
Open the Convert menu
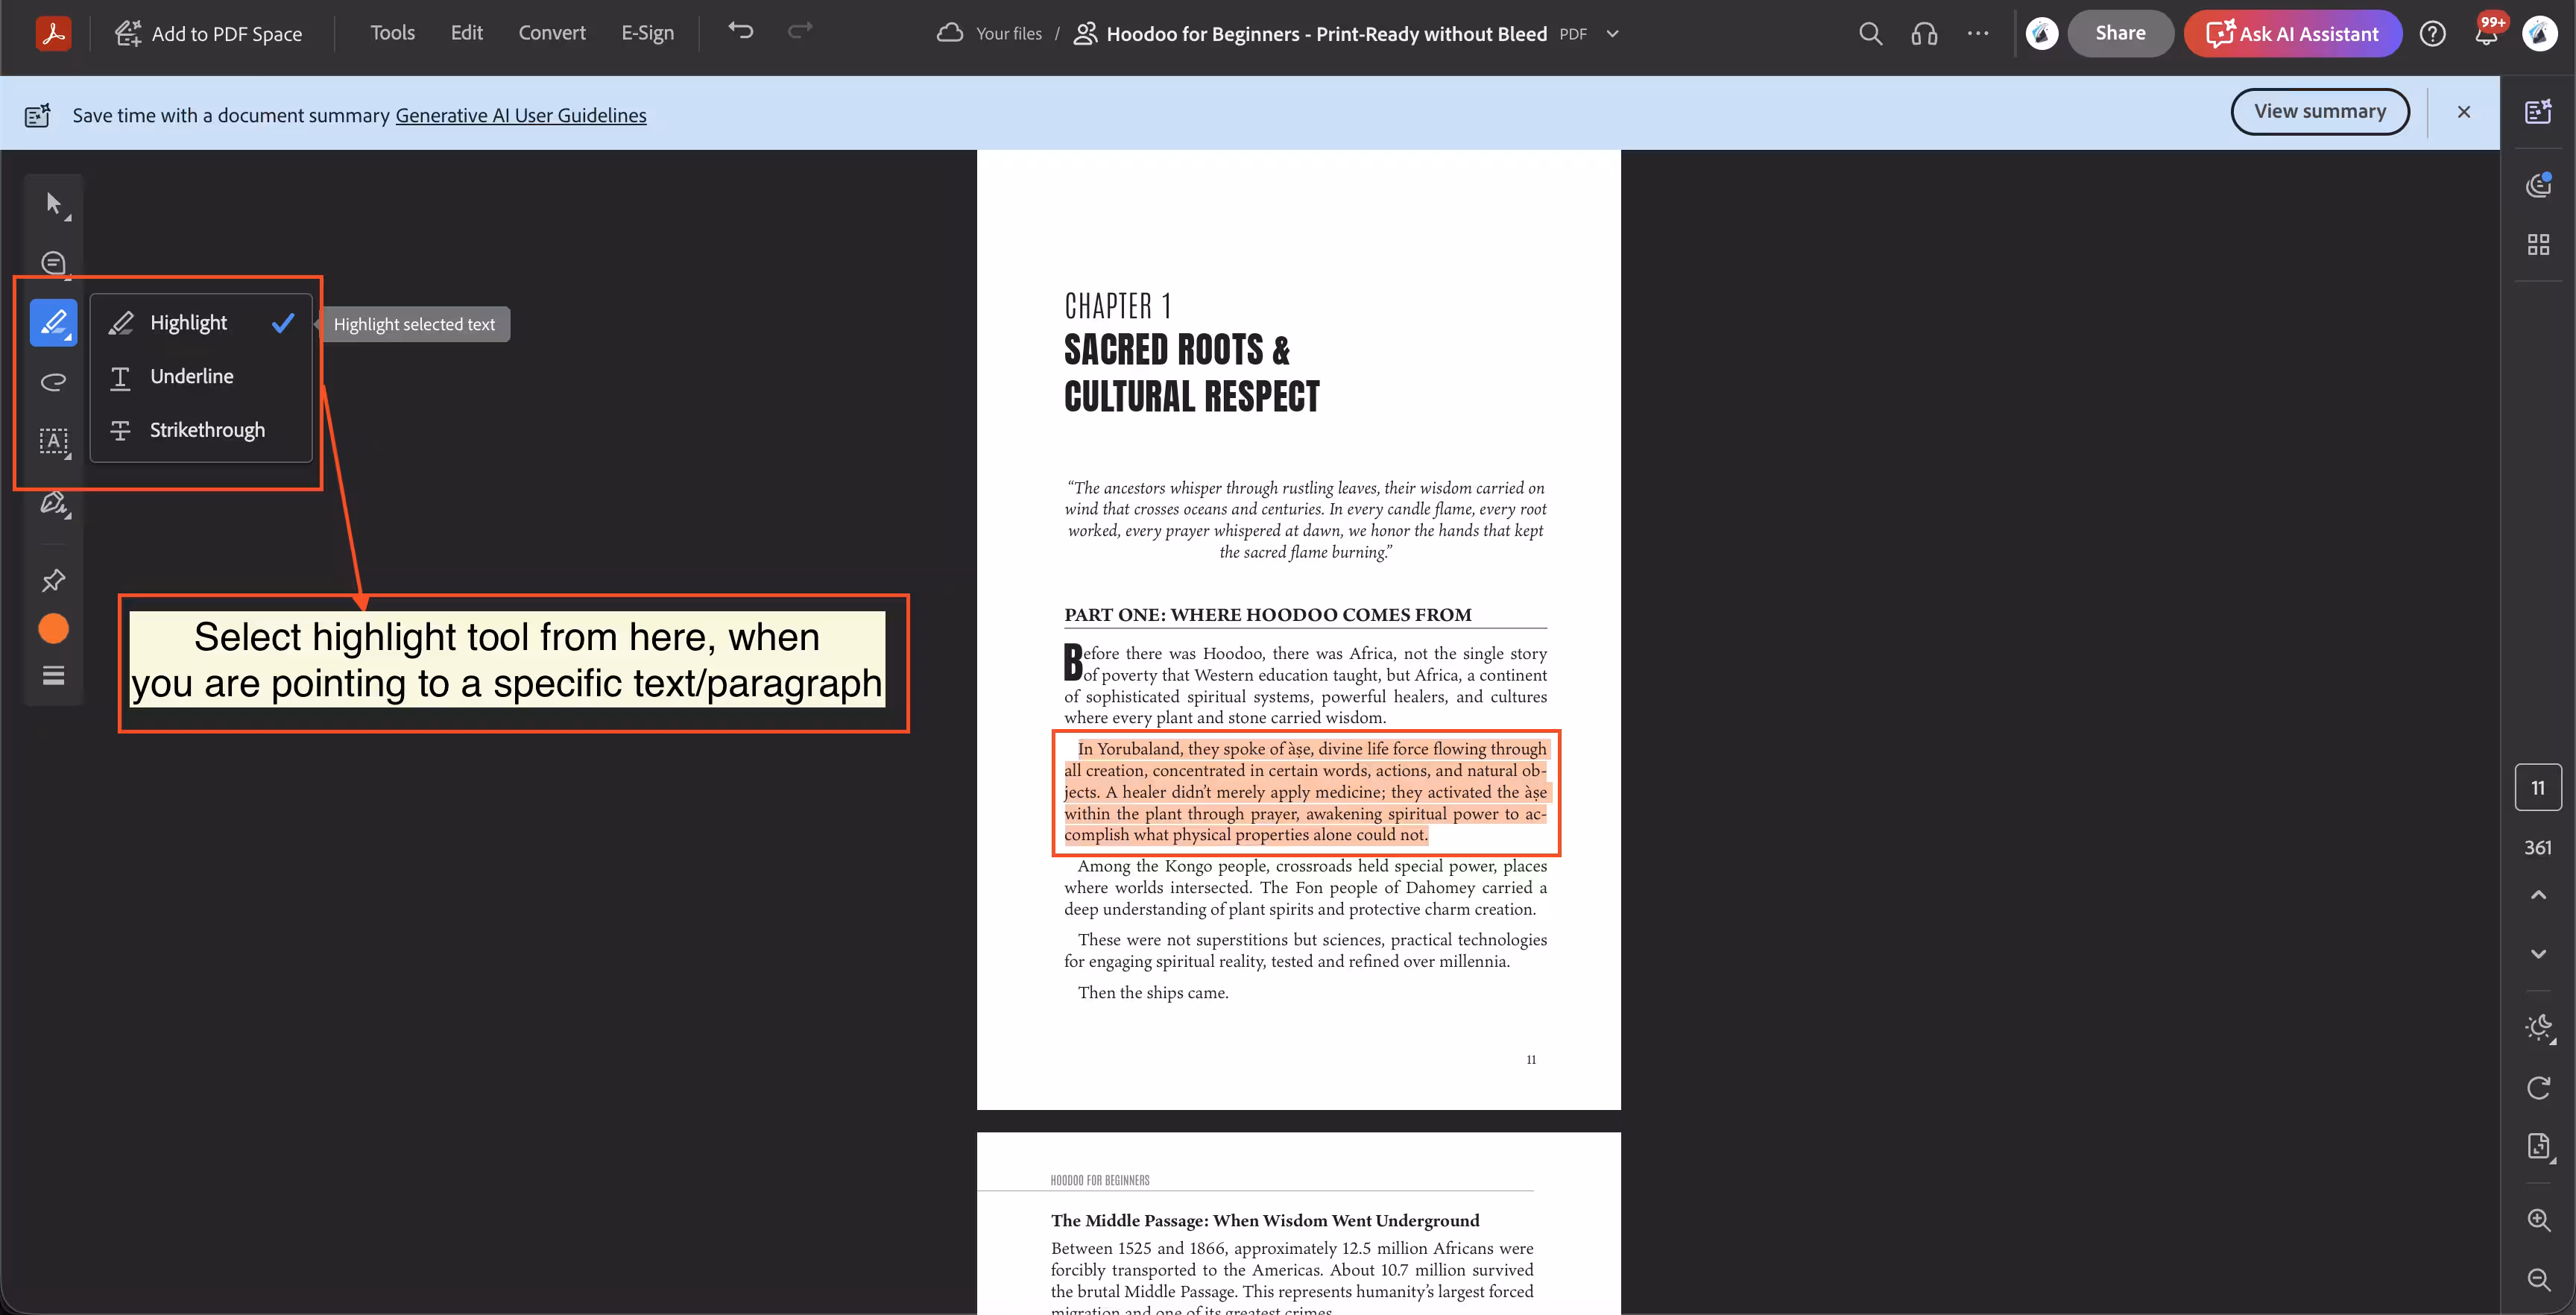pos(551,32)
